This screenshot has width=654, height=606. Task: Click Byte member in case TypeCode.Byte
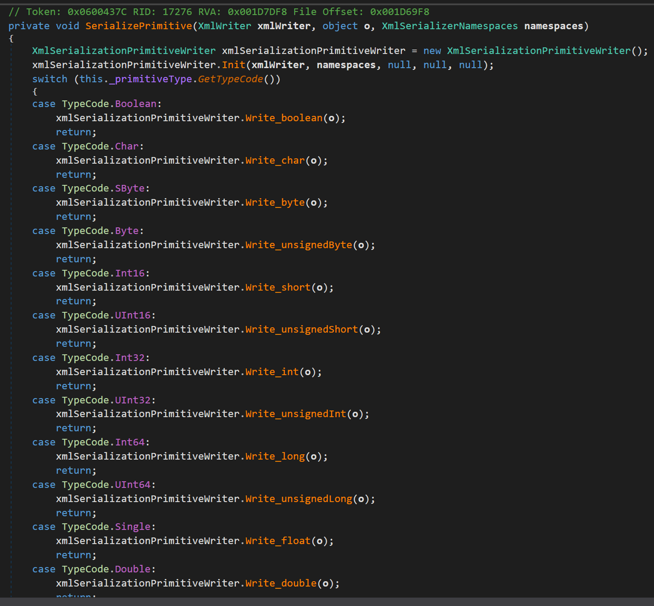click(x=127, y=231)
